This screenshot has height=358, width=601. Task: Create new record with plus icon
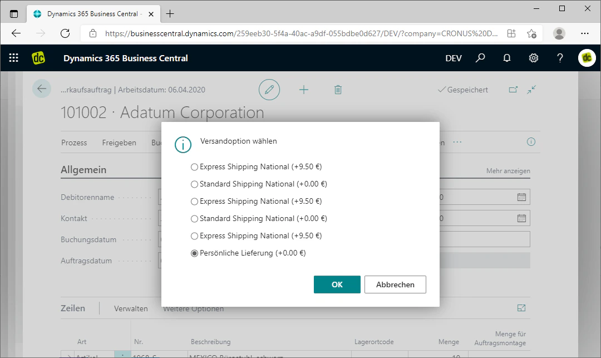[304, 90]
